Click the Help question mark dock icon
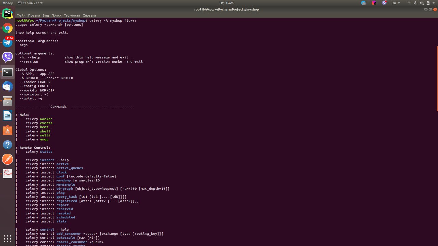 (8, 145)
